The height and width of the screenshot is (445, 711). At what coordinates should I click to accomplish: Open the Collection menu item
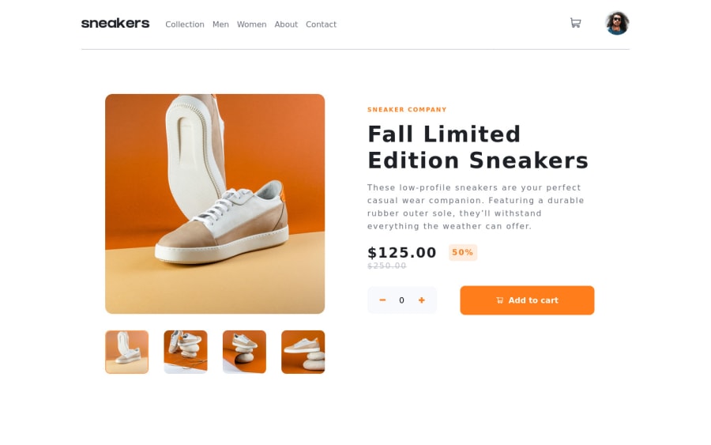[185, 25]
